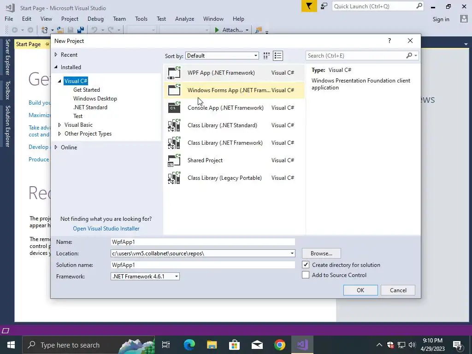This screenshot has width=472, height=354.
Task: Open the Tools menu
Action: (x=141, y=18)
